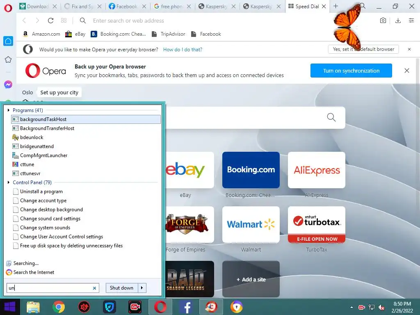Viewport: 420px width, 315px height.
Task: Open the downloads icon in Opera toolbar
Action: point(398,21)
